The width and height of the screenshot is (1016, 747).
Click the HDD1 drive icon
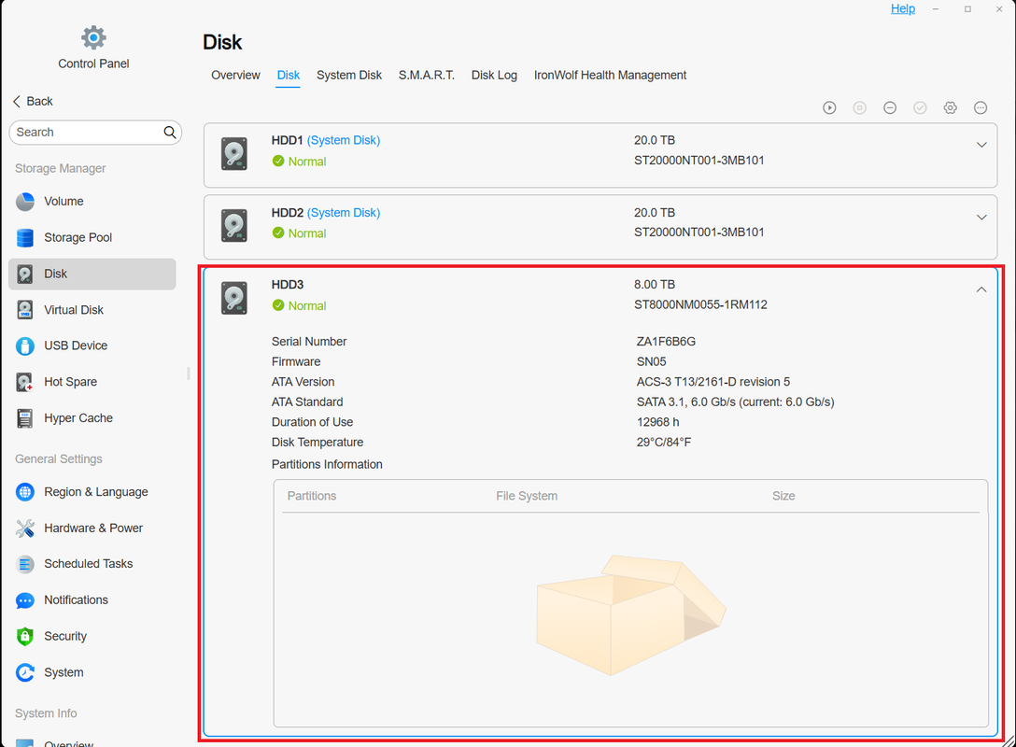[233, 153]
